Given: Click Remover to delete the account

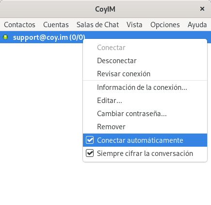Looking at the screenshot, I should 145,127.
